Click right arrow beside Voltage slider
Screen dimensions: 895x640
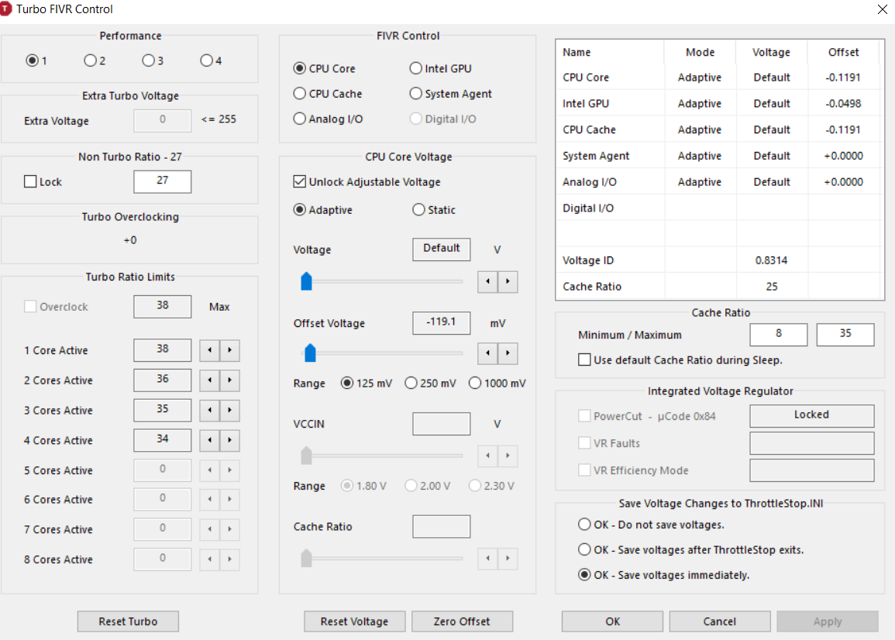[x=508, y=281]
